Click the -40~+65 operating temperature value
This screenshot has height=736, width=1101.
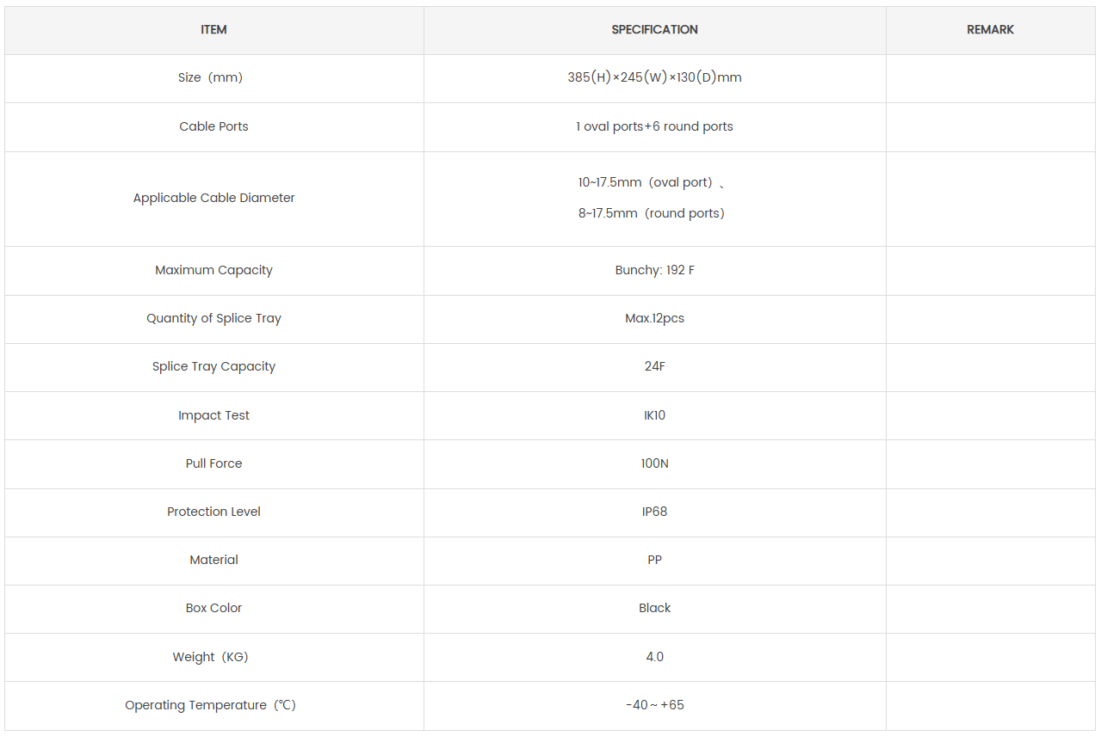pos(654,705)
